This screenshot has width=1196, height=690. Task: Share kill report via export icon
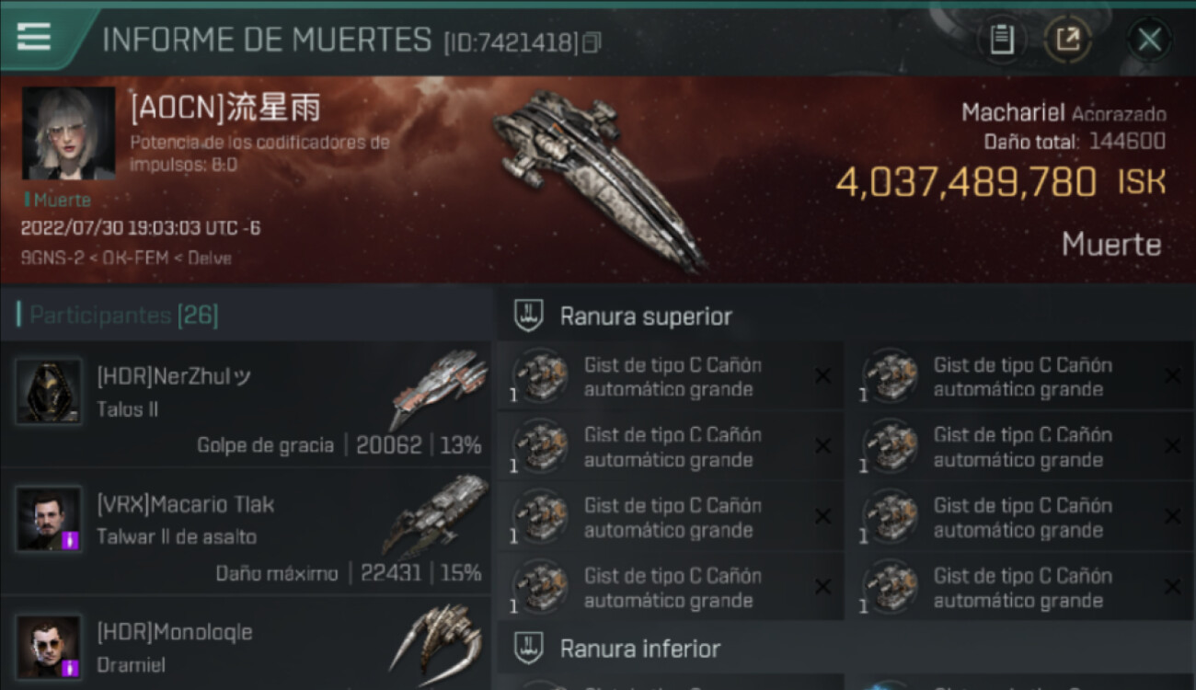click(x=1067, y=40)
